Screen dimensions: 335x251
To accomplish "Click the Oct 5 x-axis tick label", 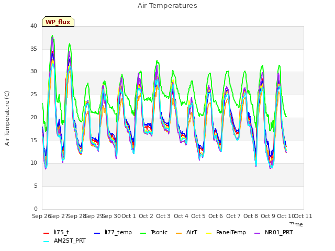I will pos(198,216).
